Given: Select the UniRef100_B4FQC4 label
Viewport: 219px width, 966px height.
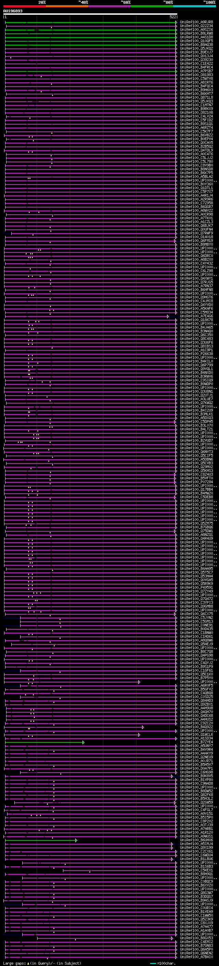Looking at the screenshot, I should tap(196, 86).
